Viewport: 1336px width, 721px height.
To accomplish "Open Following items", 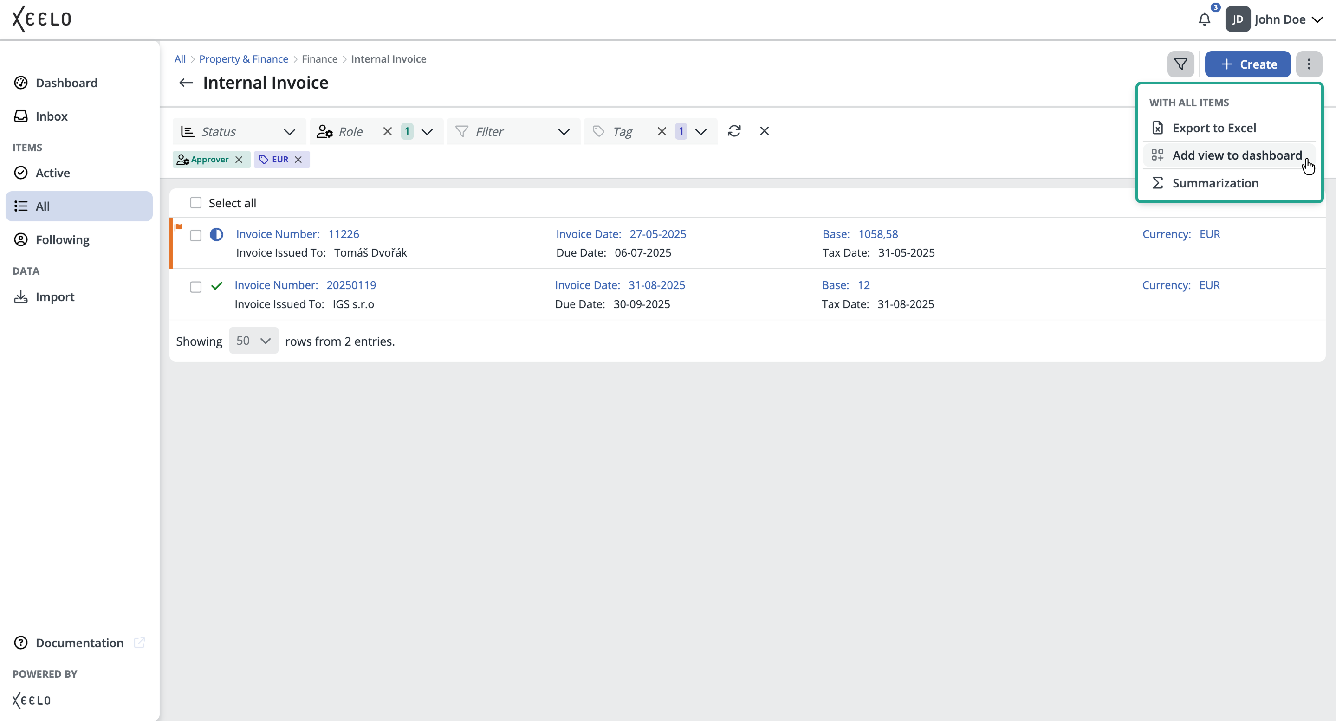I will click(79, 239).
